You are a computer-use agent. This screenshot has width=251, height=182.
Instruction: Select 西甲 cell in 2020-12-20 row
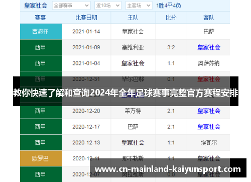click(x=41, y=111)
